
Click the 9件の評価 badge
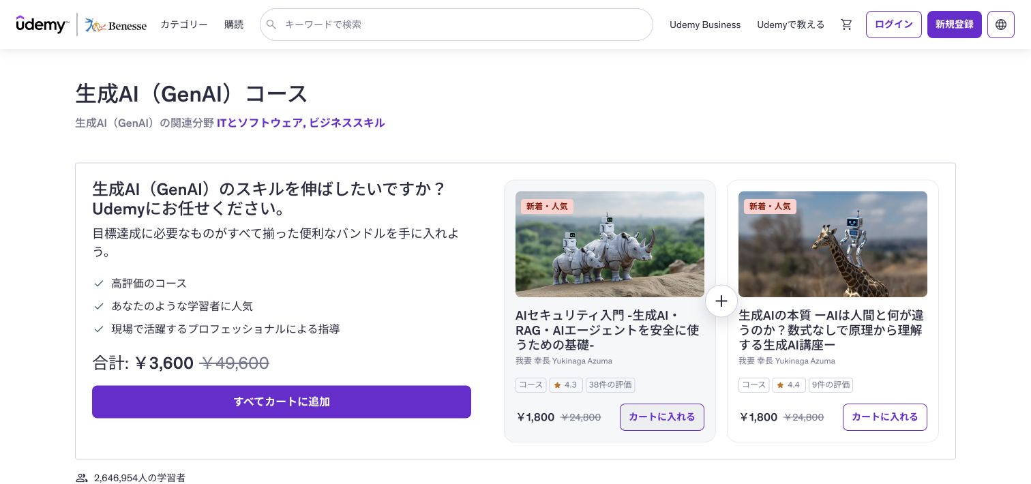click(x=831, y=384)
